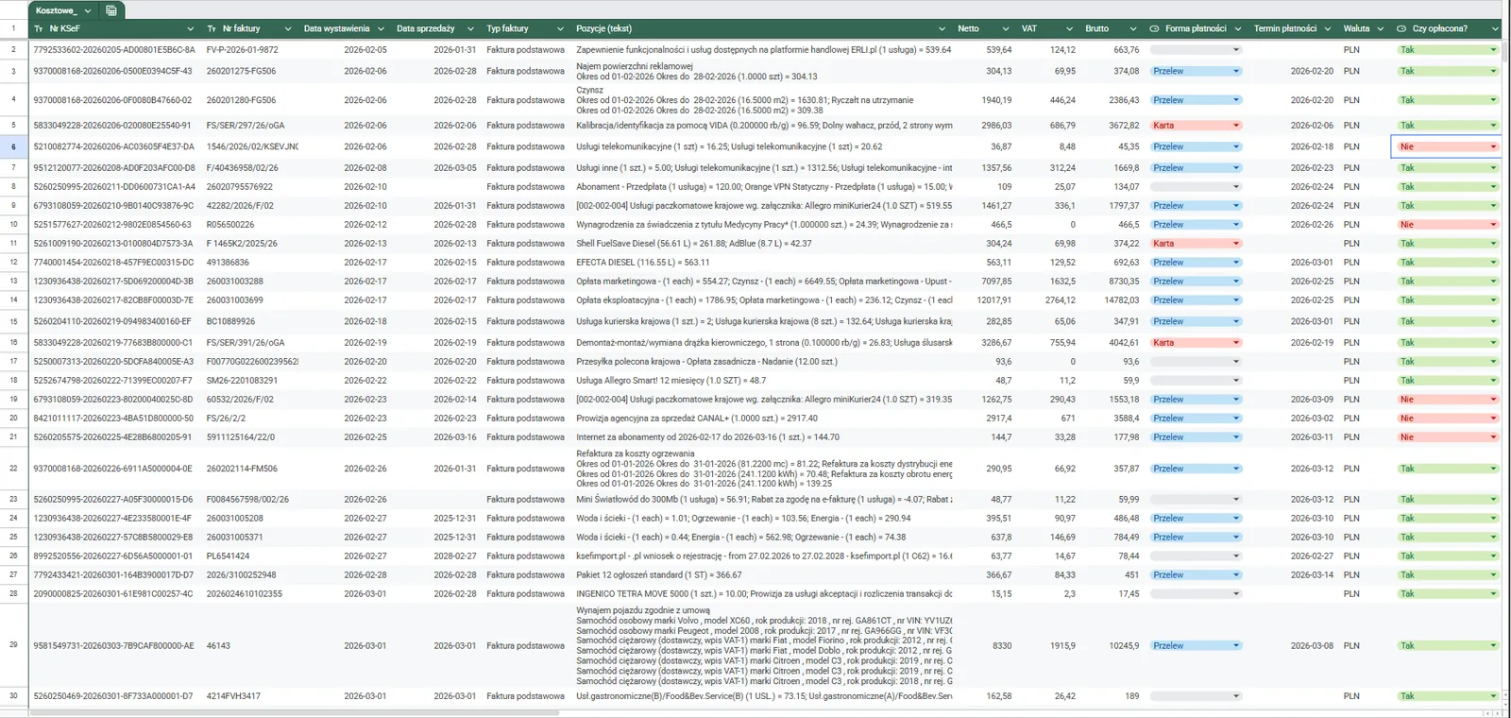Screen dimensions: 1511x718
Task: Select row header number 22
Action: click(x=13, y=468)
